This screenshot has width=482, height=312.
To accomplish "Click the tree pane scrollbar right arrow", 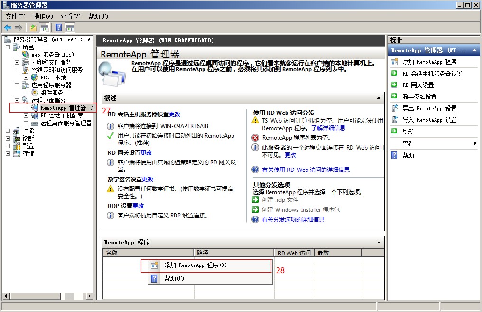I will (x=90, y=296).
